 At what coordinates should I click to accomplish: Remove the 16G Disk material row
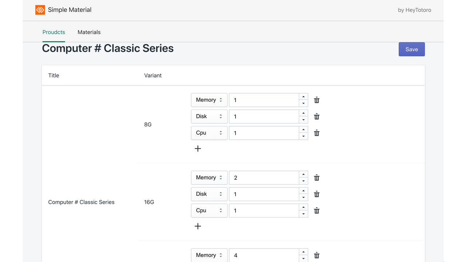pyautogui.click(x=317, y=194)
